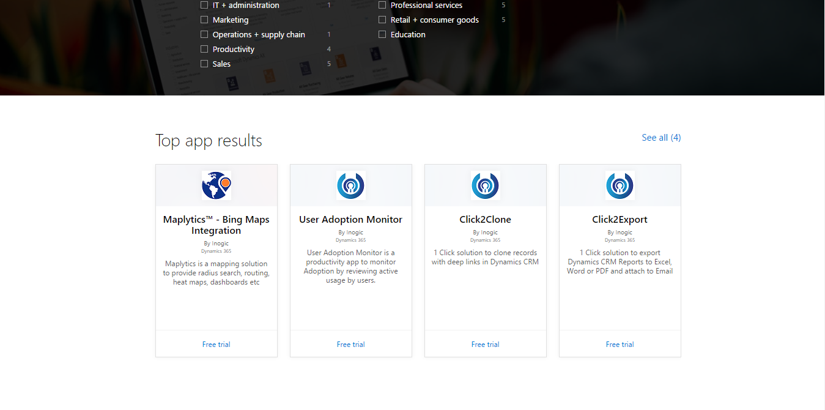Start Free trial for Maplytics
The width and height of the screenshot is (825, 410).
(x=216, y=345)
